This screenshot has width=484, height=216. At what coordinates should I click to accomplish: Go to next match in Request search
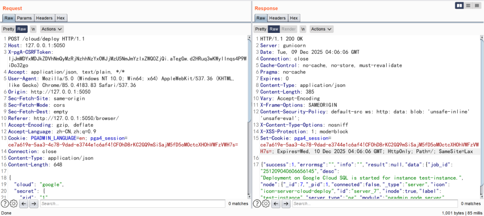34,203
